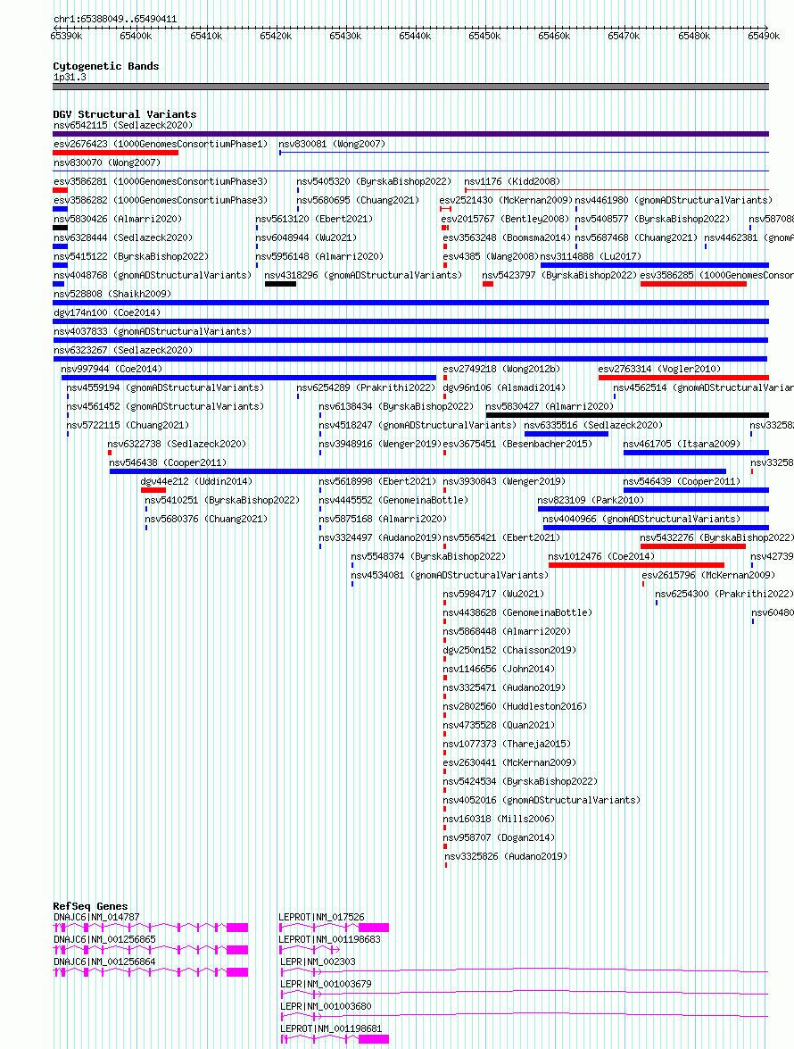
Task: Click nsv997944 (Coe2014) label
Action: click(x=112, y=369)
